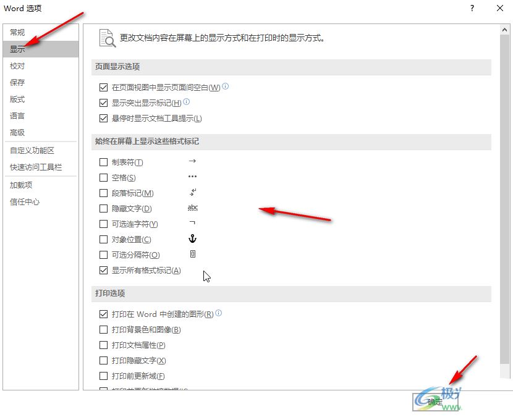Click the scrollbar up arrow
The height and width of the screenshot is (417, 513).
[x=504, y=30]
